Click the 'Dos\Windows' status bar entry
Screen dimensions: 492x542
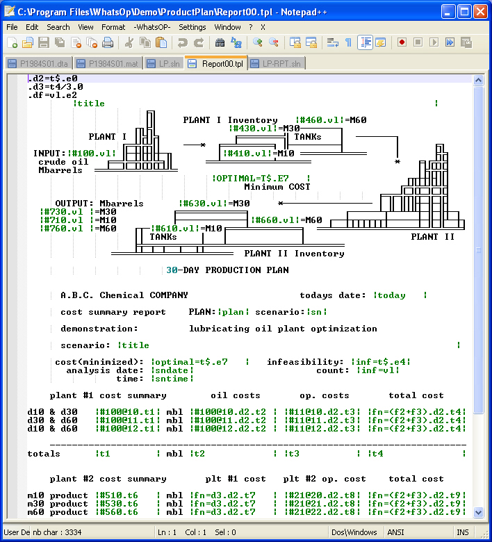(354, 532)
